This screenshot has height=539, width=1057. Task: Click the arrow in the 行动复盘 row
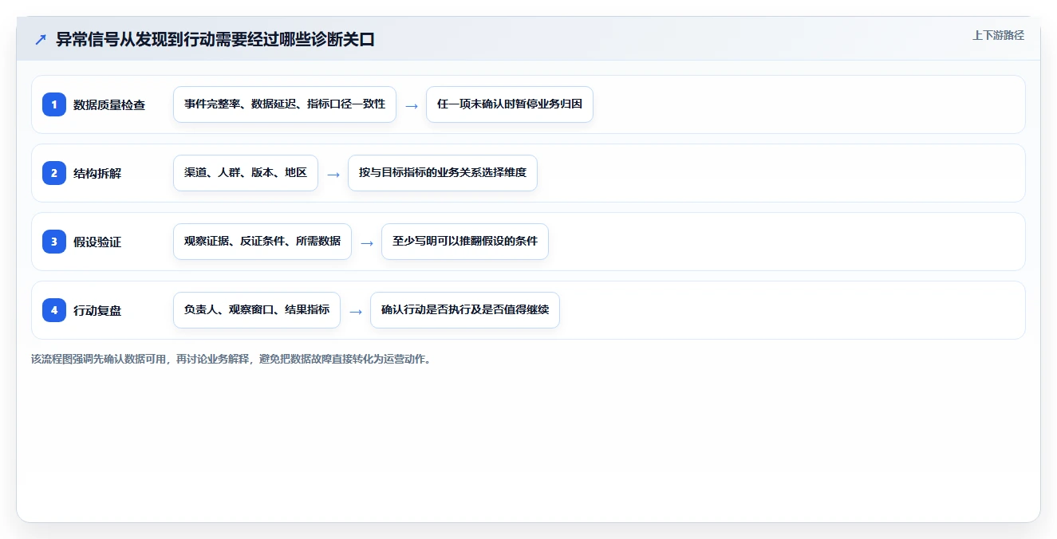click(356, 311)
